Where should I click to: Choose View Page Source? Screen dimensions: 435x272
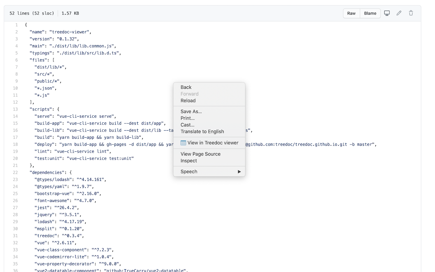click(209, 154)
